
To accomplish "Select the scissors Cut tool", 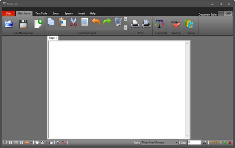I will [x=74, y=22].
